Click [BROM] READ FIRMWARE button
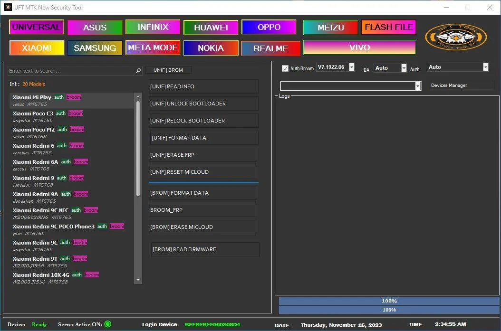Screen dimensions: 501x331 [205, 249]
